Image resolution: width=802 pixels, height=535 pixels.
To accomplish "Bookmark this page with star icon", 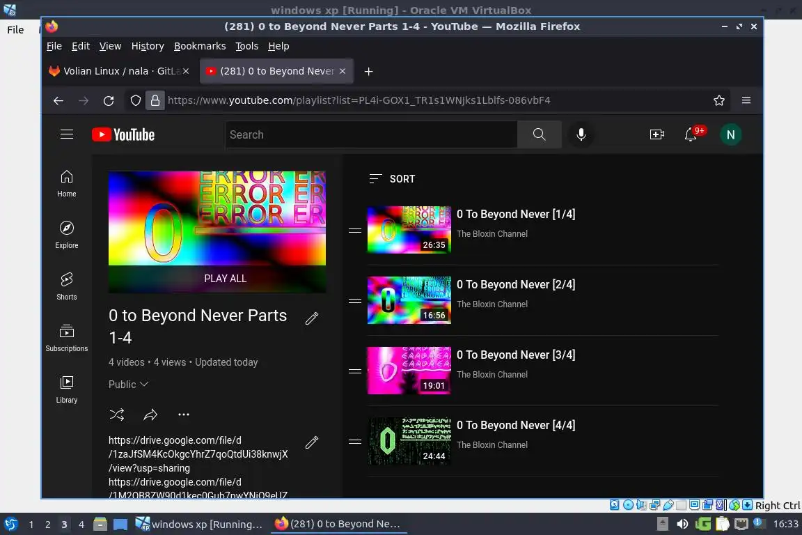I will (x=719, y=100).
